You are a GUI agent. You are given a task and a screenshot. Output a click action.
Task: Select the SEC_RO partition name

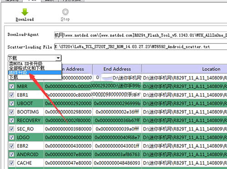point(25,129)
